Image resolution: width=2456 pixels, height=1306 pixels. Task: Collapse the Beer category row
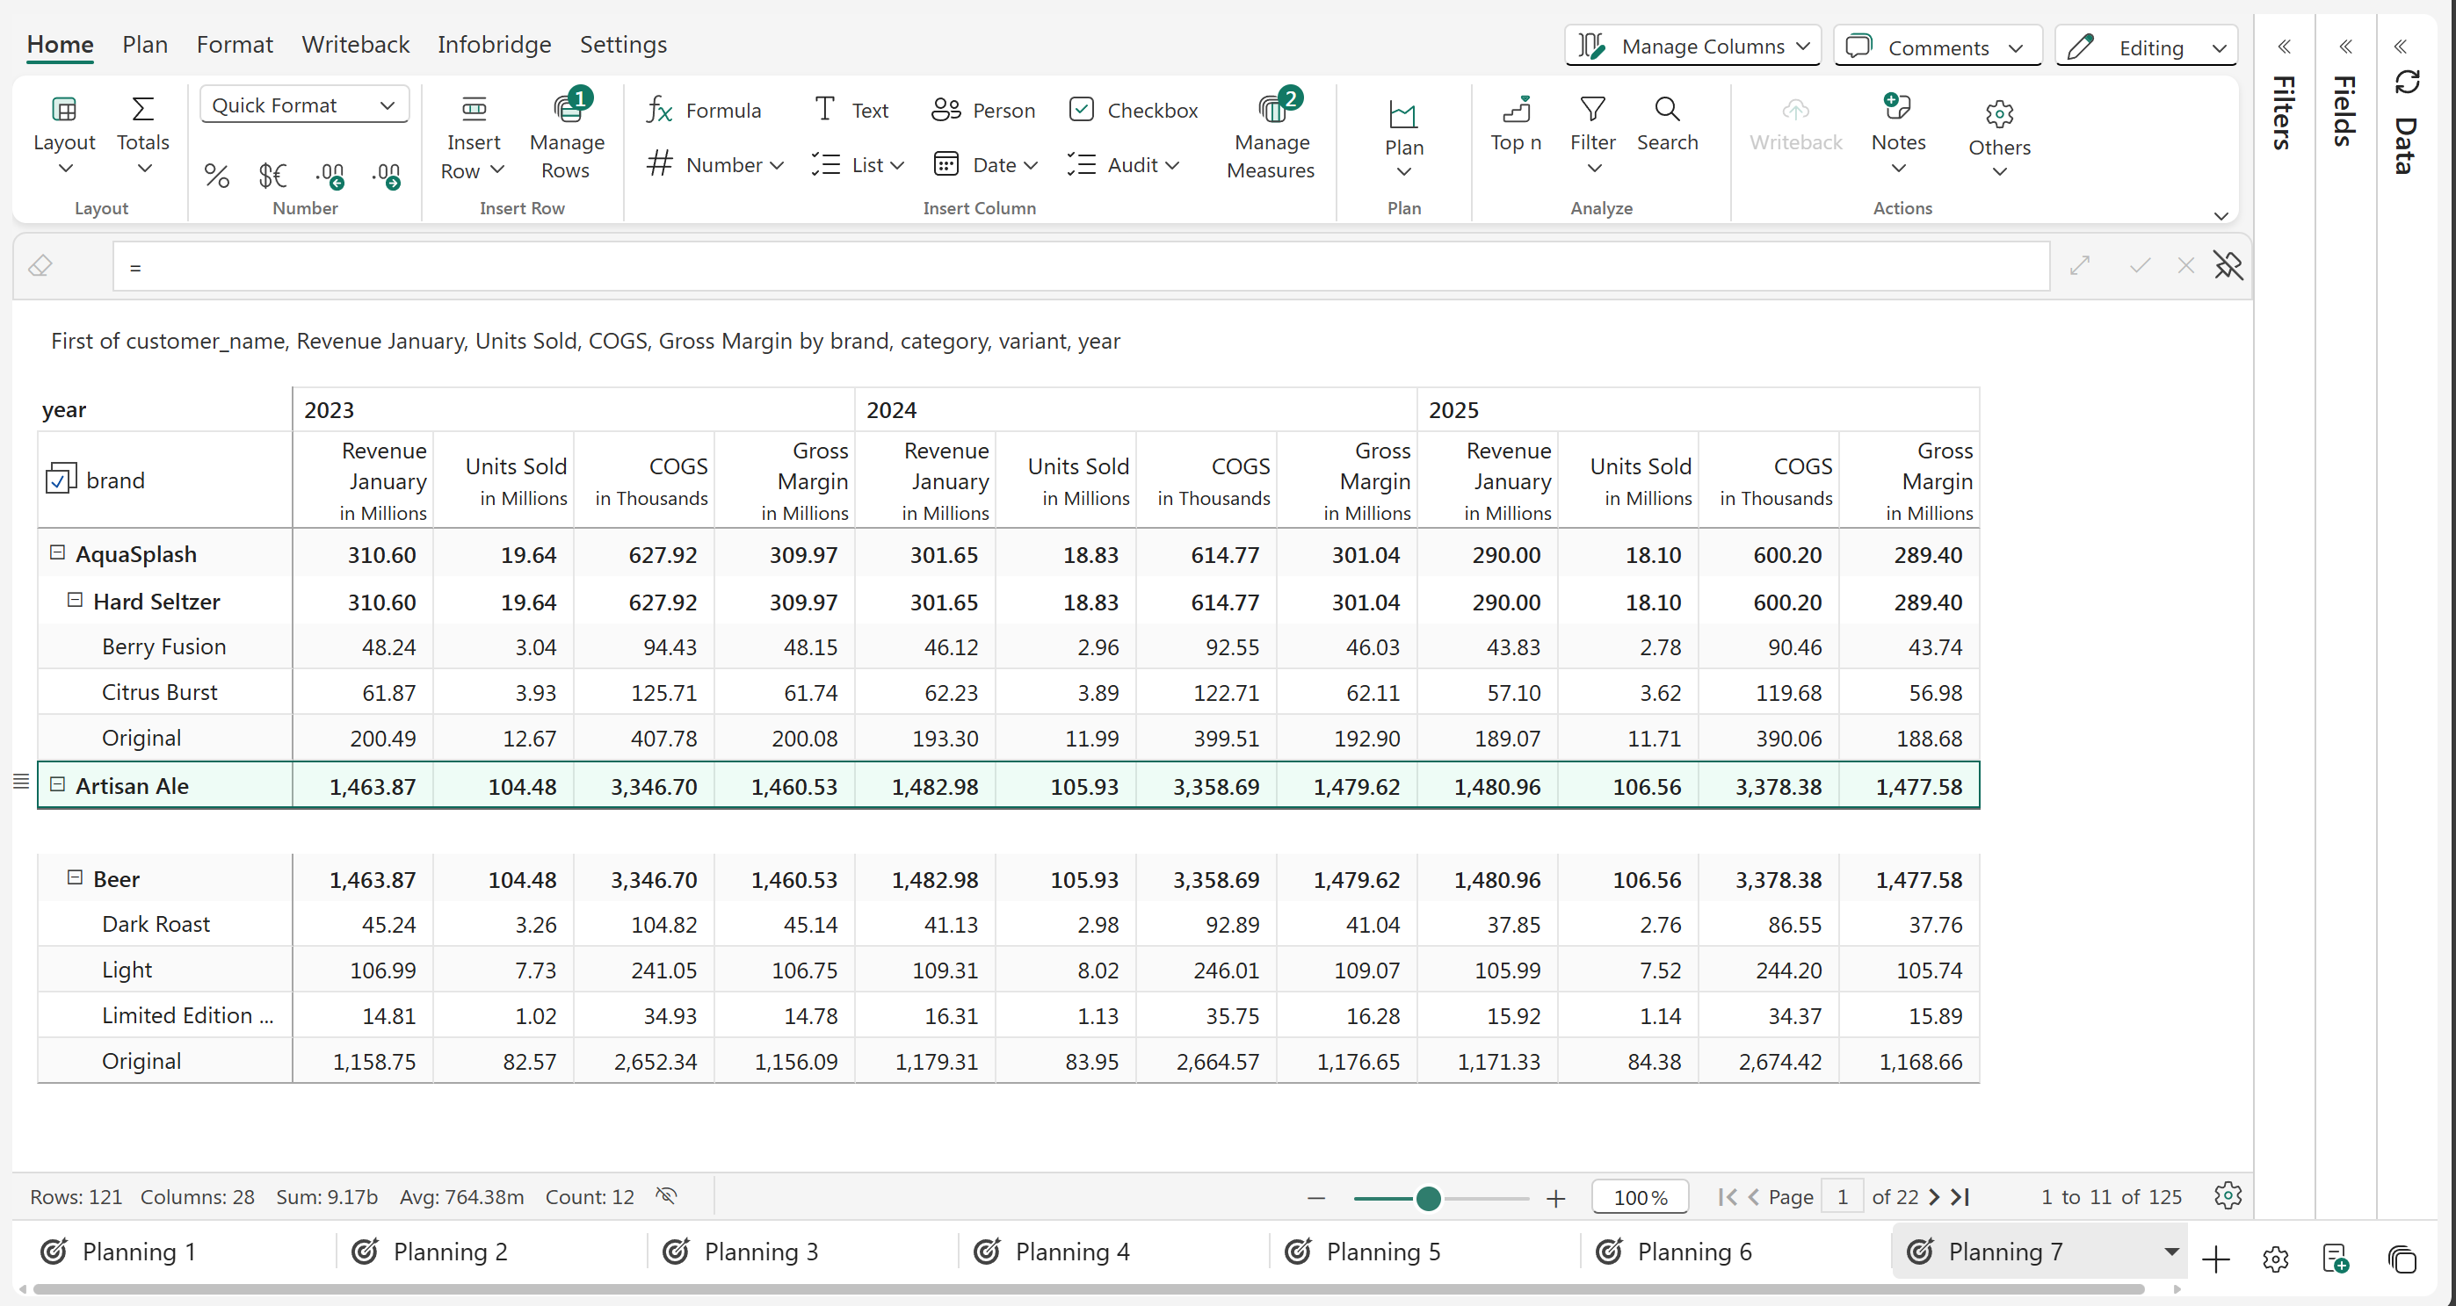click(x=75, y=877)
